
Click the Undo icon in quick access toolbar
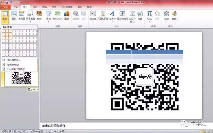coord(11,2)
